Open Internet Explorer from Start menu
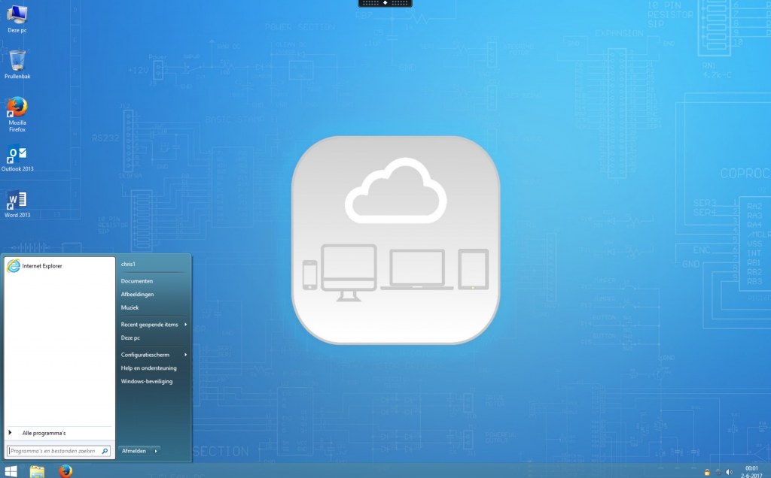 coord(41,266)
